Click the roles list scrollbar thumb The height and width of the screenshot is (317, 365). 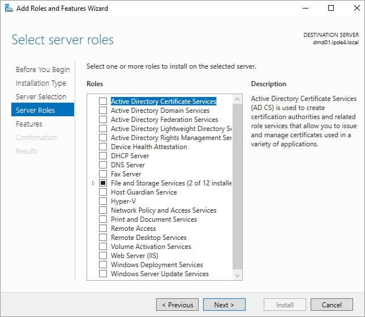pyautogui.click(x=238, y=187)
